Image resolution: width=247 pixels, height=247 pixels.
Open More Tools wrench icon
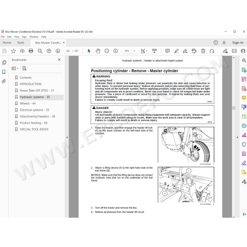pyautogui.click(x=244, y=182)
